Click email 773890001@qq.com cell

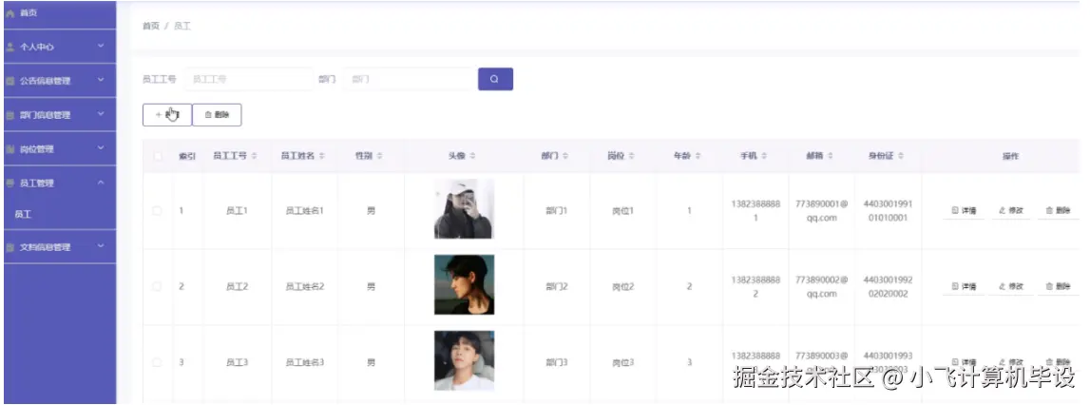[x=822, y=210]
